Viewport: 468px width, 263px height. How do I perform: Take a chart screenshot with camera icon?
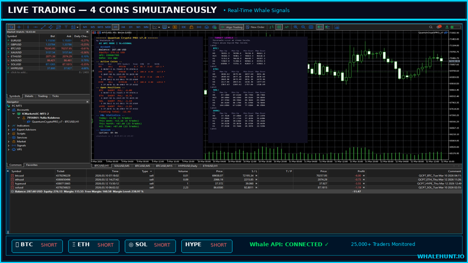coord(337,27)
